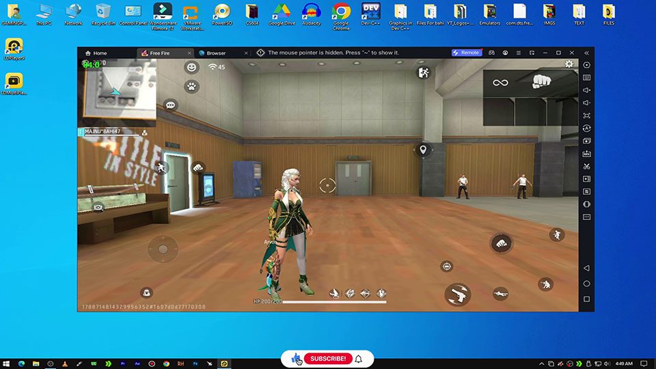Open keyboard mapping icon in sidebar
The width and height of the screenshot is (656, 369).
[586, 77]
